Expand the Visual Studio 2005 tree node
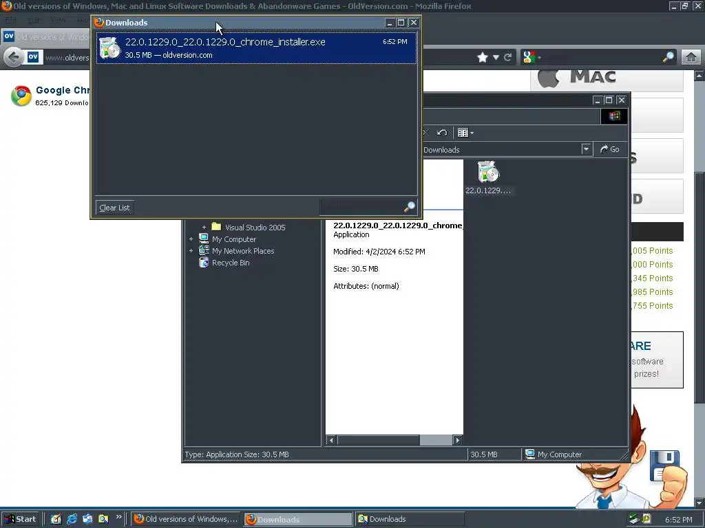Screen dimensions: 705x528 pos(204,227)
